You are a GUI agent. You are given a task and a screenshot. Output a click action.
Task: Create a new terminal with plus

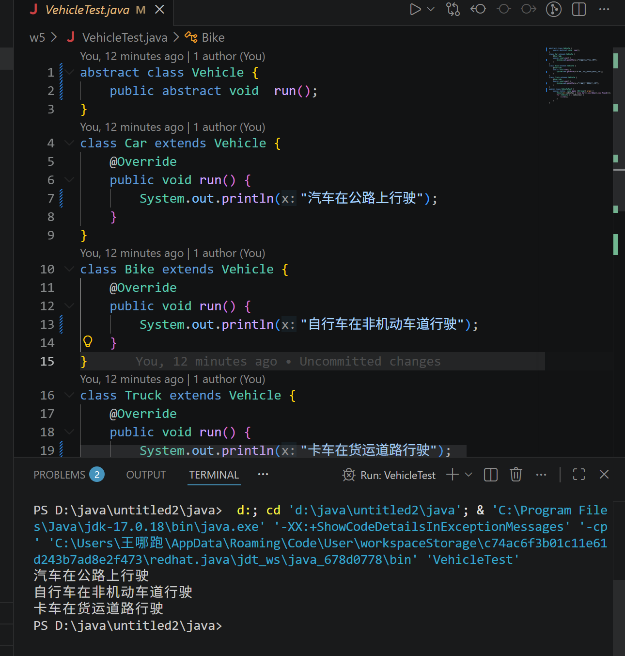click(452, 475)
